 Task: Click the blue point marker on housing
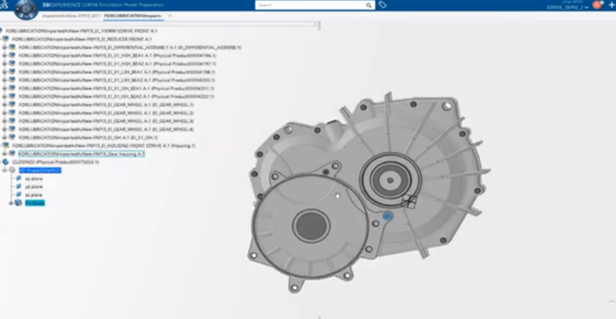click(387, 216)
